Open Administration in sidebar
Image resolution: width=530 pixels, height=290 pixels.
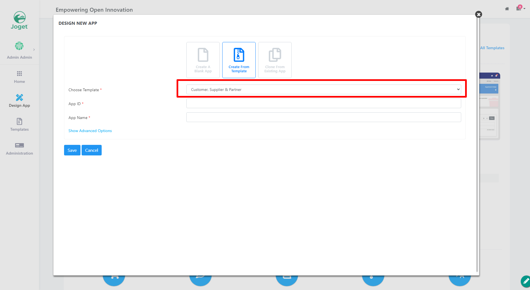(19, 149)
